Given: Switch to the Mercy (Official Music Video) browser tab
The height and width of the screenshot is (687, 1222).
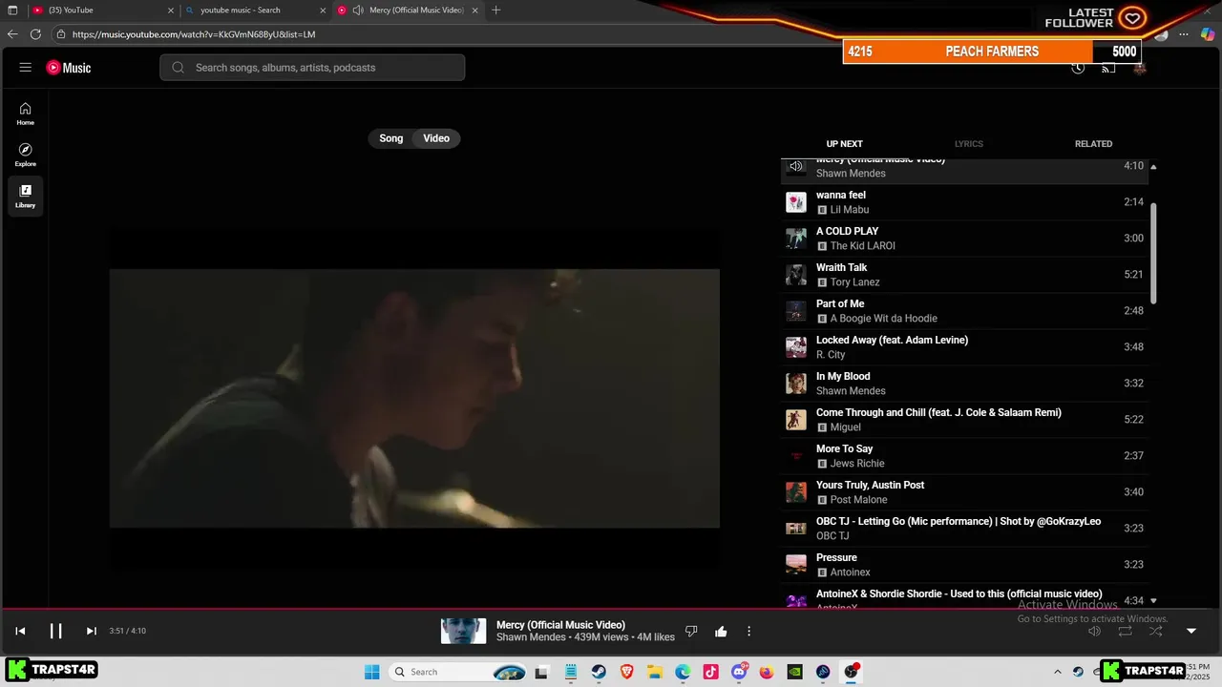Looking at the screenshot, I should tap(409, 10).
